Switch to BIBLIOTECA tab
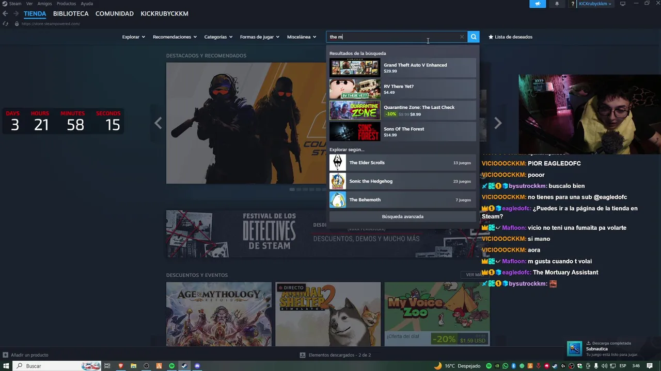The image size is (661, 371). (71, 13)
